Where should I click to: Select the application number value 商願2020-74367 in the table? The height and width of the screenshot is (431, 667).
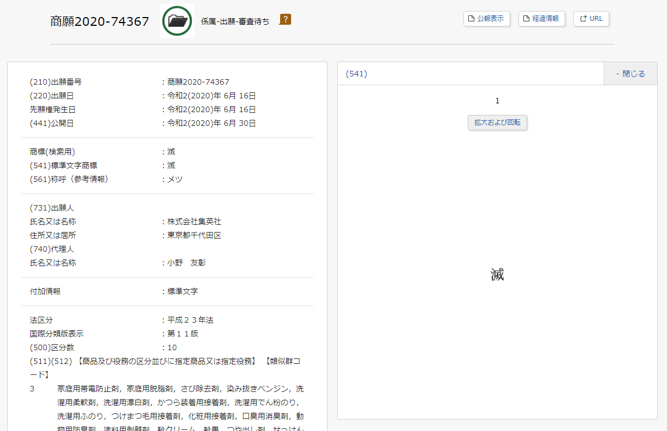coord(198,82)
